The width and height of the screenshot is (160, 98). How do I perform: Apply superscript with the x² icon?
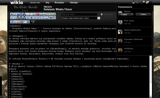coord(12,18)
